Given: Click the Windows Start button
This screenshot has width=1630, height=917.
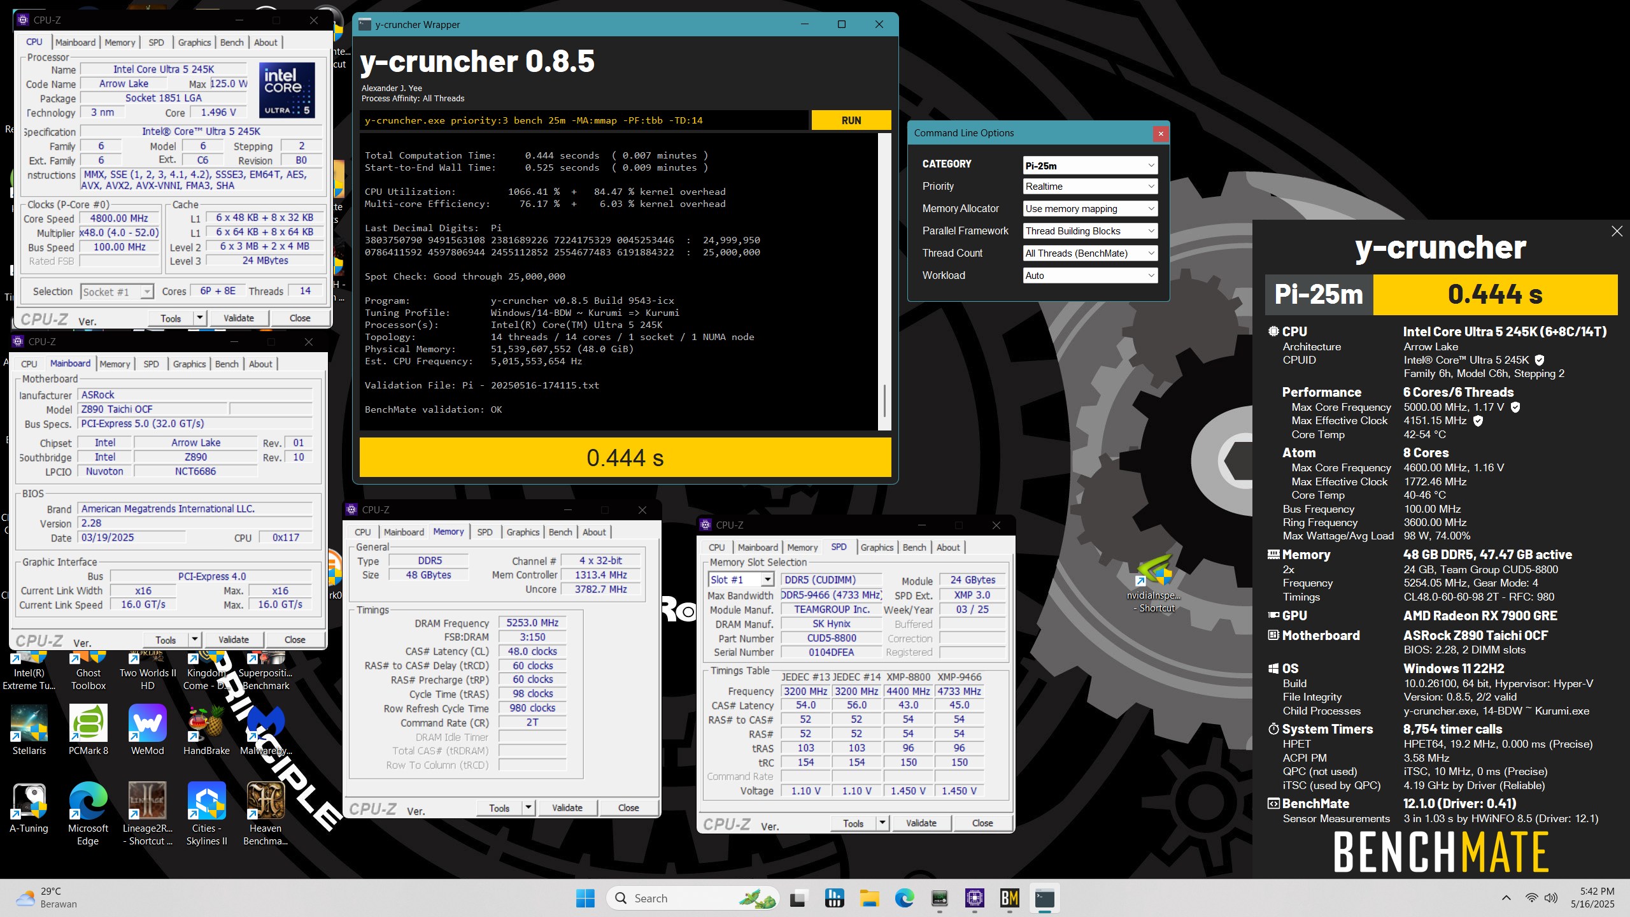Looking at the screenshot, I should click(x=585, y=898).
